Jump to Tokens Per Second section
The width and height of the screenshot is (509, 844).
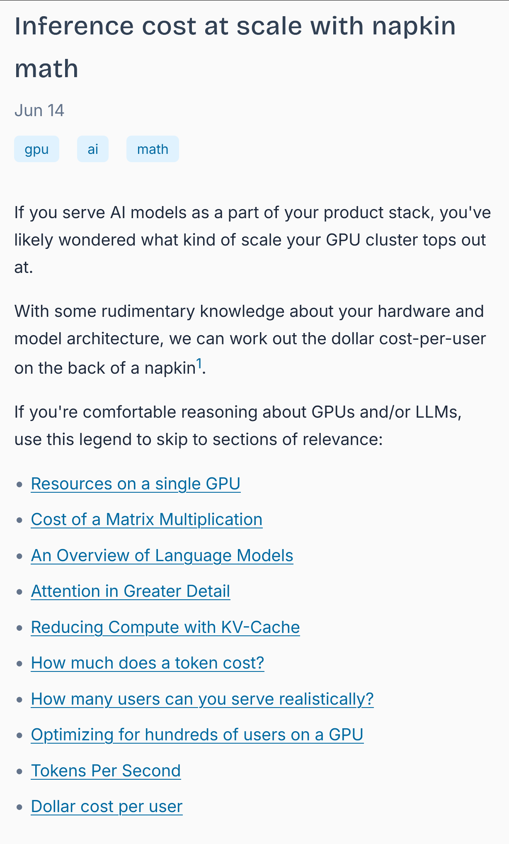[x=106, y=771]
